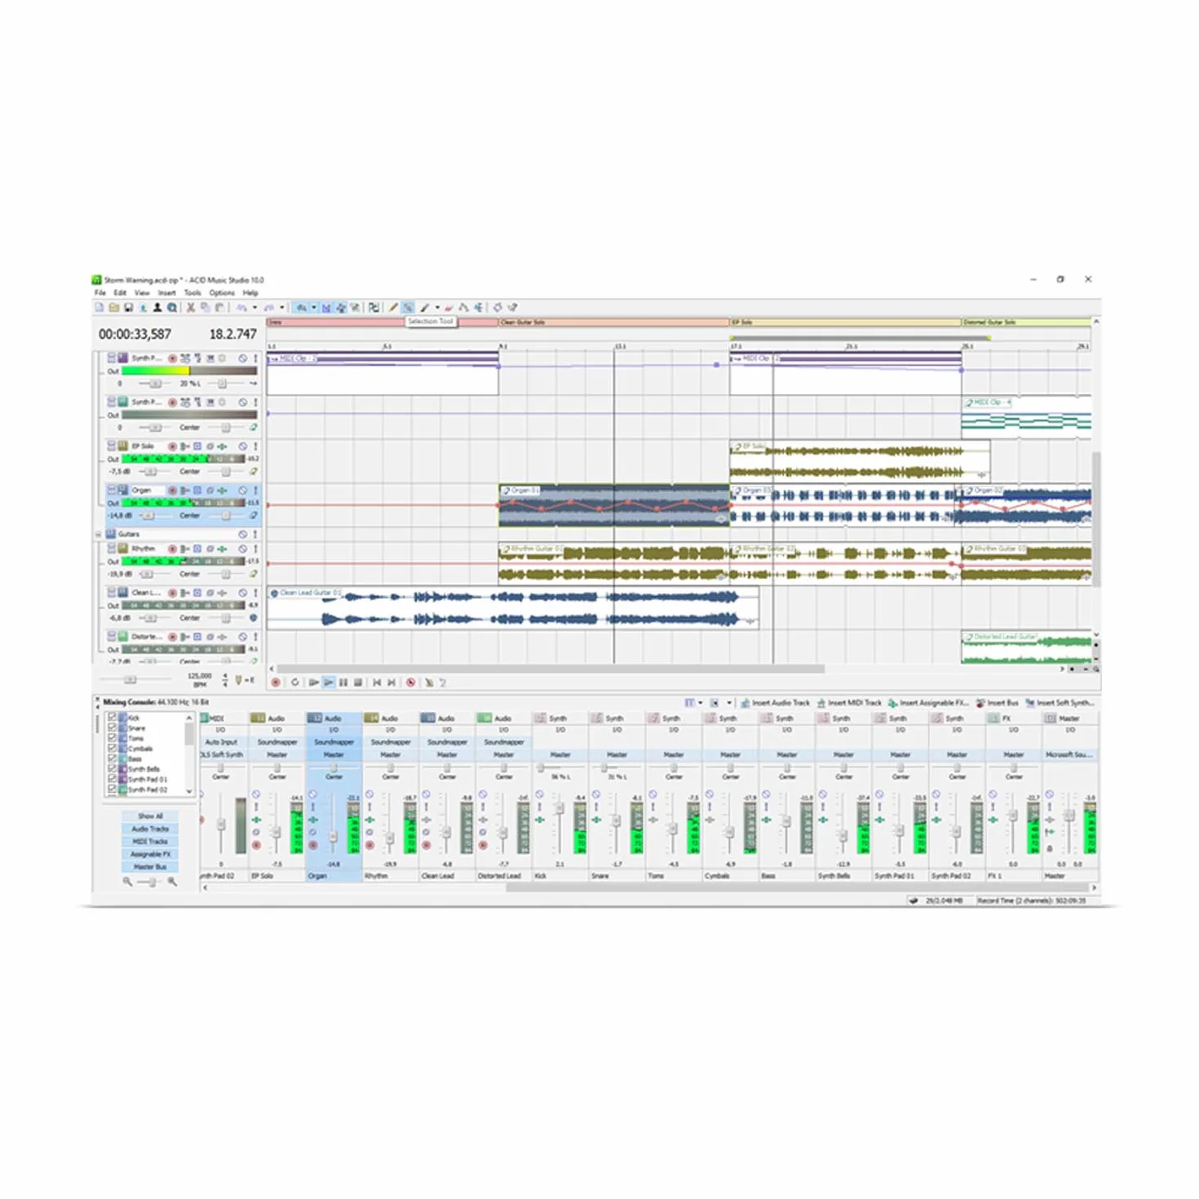Click Go to Start transport button

click(x=377, y=682)
